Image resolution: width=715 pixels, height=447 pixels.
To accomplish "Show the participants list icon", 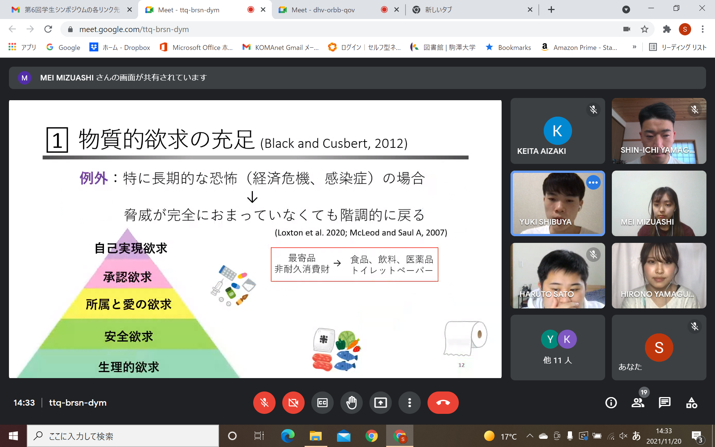I will (x=638, y=403).
